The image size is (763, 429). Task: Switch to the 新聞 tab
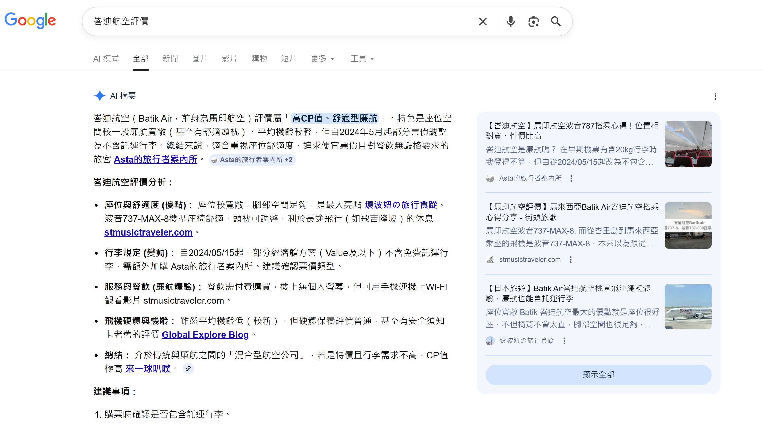[170, 58]
